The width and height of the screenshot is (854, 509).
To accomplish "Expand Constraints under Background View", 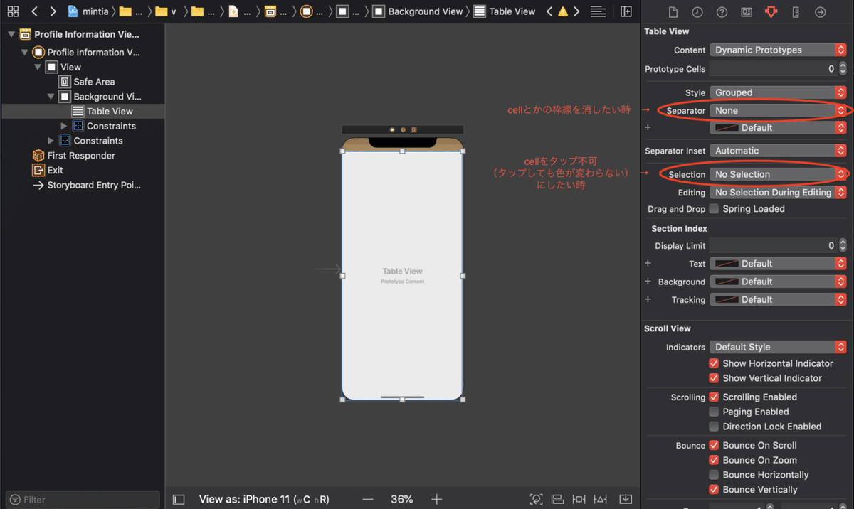I will click(x=64, y=126).
